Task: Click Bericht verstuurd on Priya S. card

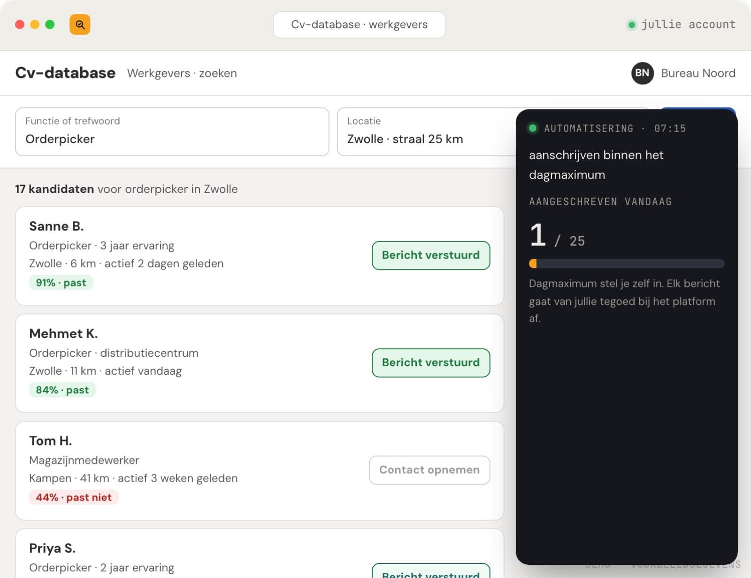Action: [x=431, y=571]
